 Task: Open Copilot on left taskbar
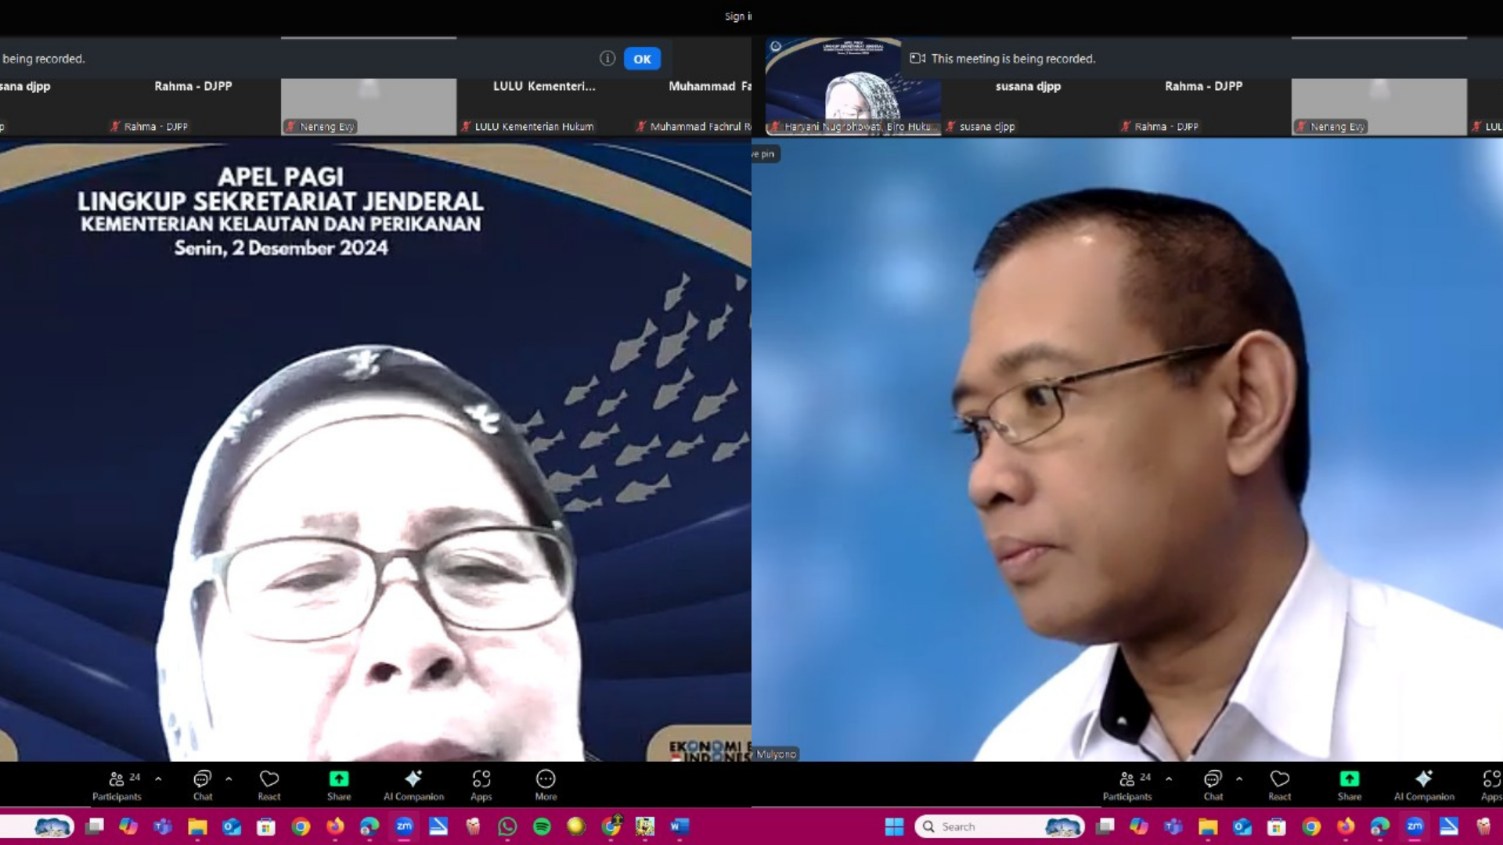point(128,826)
